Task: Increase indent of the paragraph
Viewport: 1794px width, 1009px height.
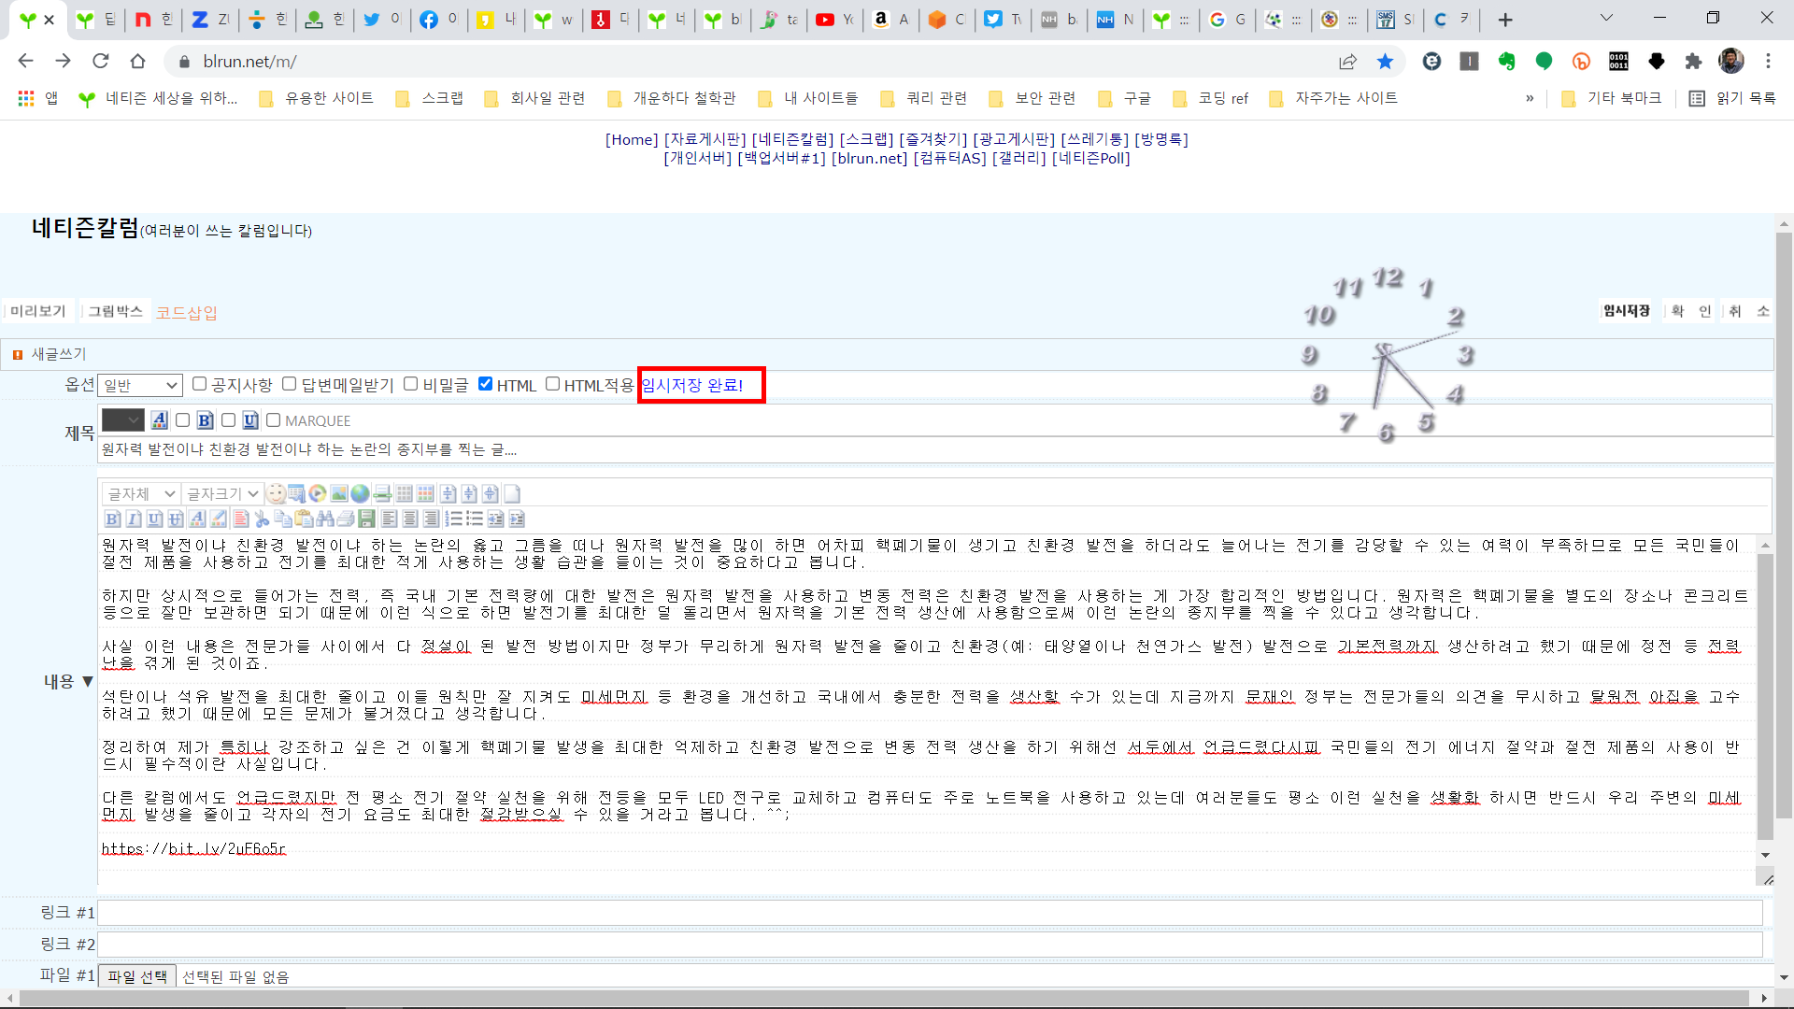Action: (x=517, y=519)
